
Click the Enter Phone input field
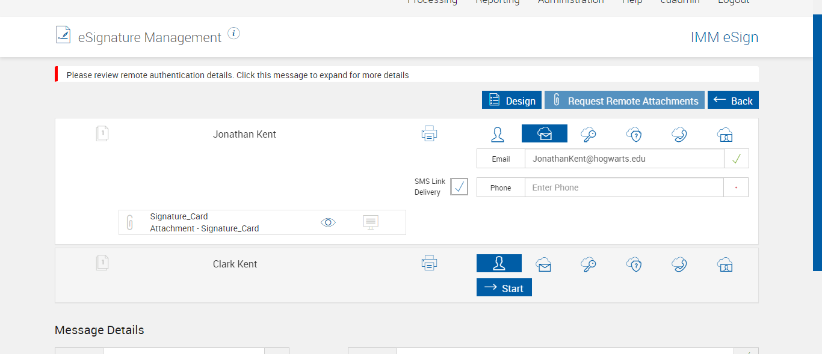point(623,188)
